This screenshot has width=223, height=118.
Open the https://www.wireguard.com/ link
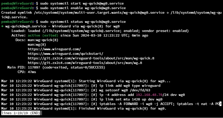click(54, 49)
